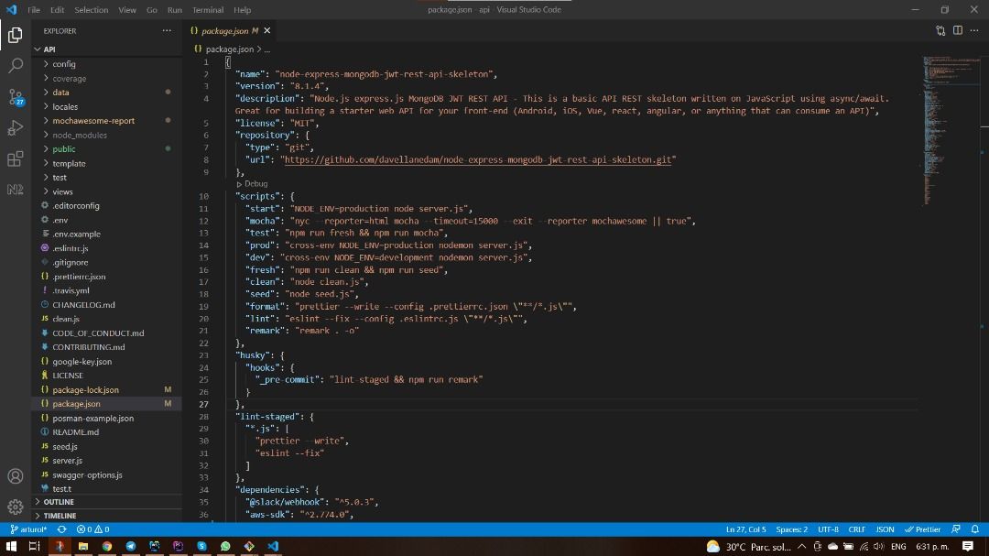Expand the coverage folder
The width and height of the screenshot is (989, 556).
pos(107,78)
